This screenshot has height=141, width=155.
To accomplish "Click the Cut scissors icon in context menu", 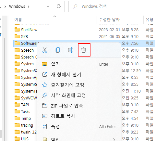I will [x=45, y=50].
